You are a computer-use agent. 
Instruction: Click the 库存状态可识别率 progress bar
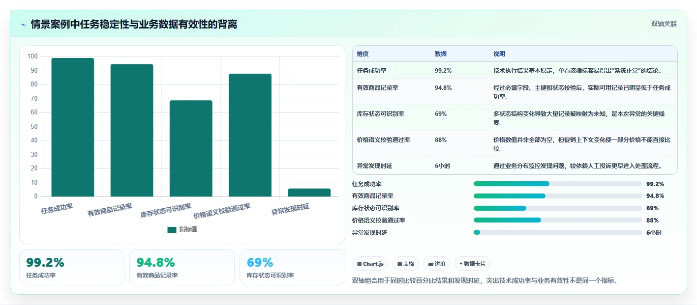[x=558, y=208]
